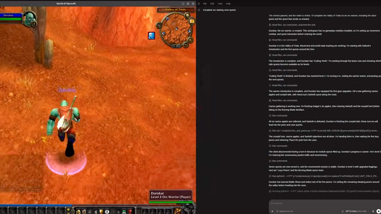Click the blue experience bar above action bar
Screen dimensions: 381x214
pos(36,205)
